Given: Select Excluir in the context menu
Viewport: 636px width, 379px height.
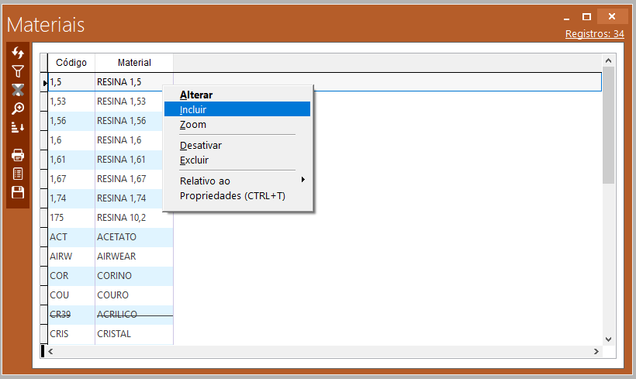Looking at the screenshot, I should click(x=194, y=160).
